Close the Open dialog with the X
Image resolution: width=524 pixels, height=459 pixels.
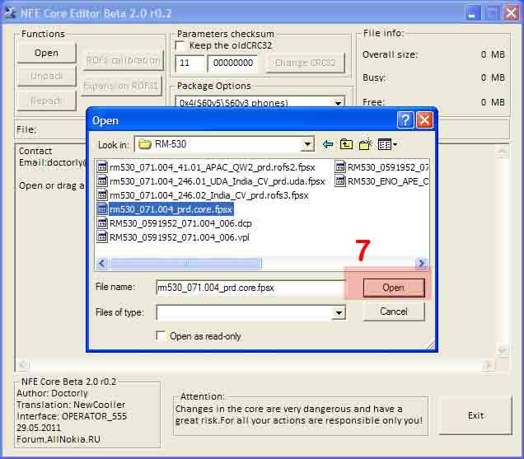[x=424, y=119]
